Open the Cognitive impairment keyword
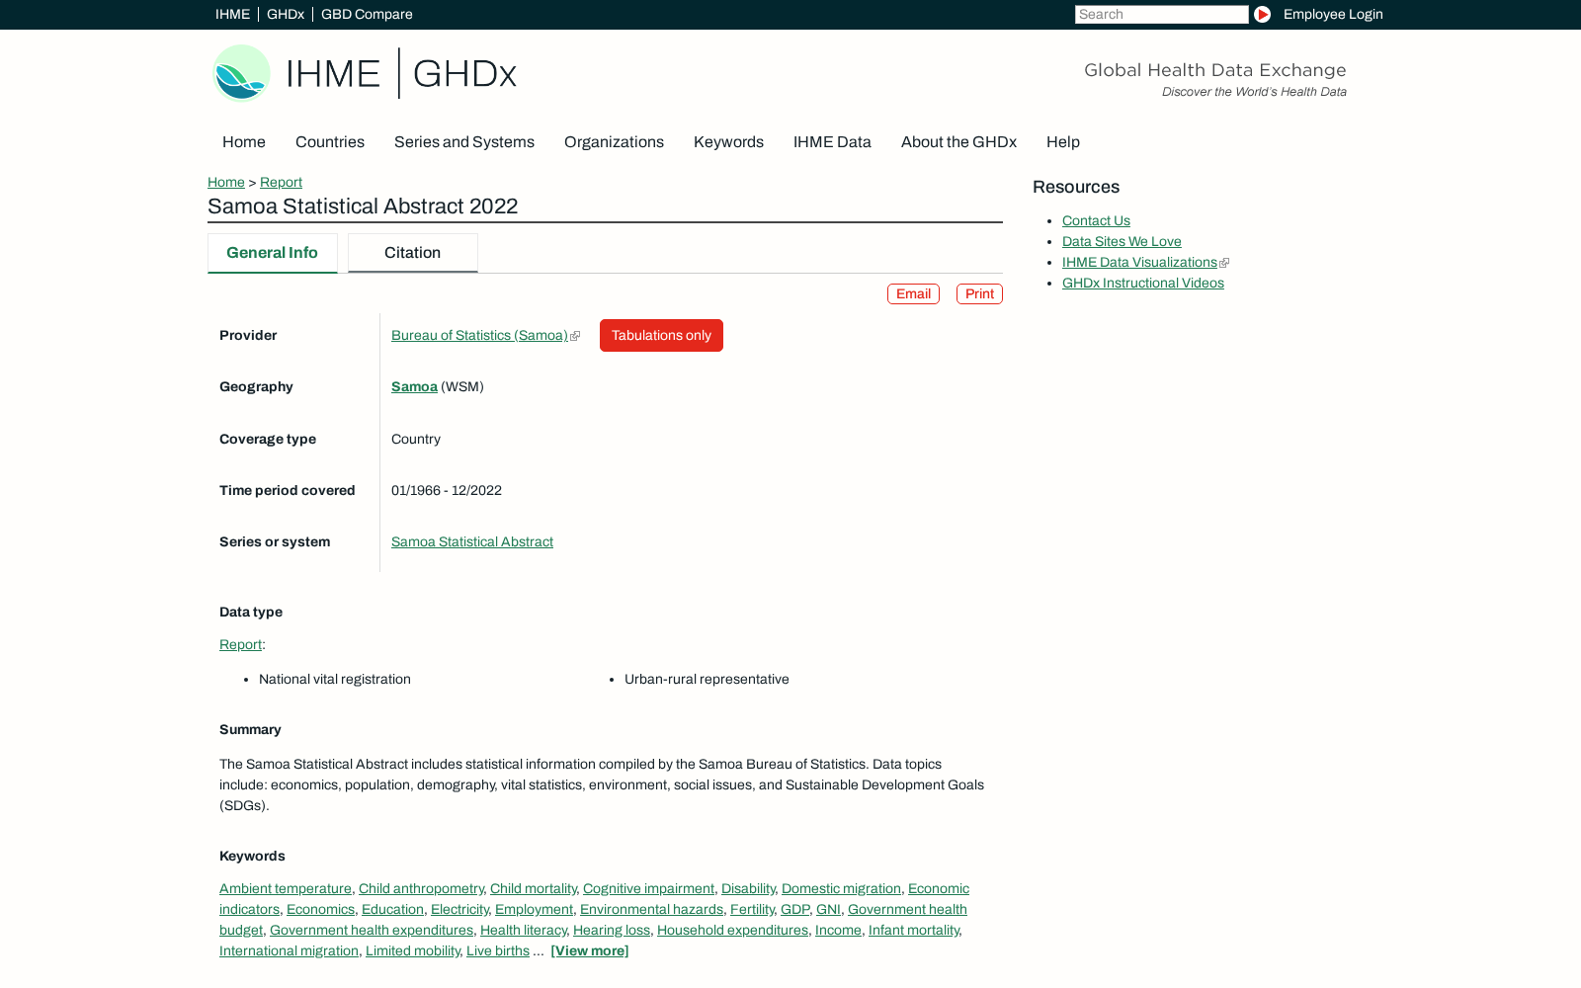 [x=648, y=889]
